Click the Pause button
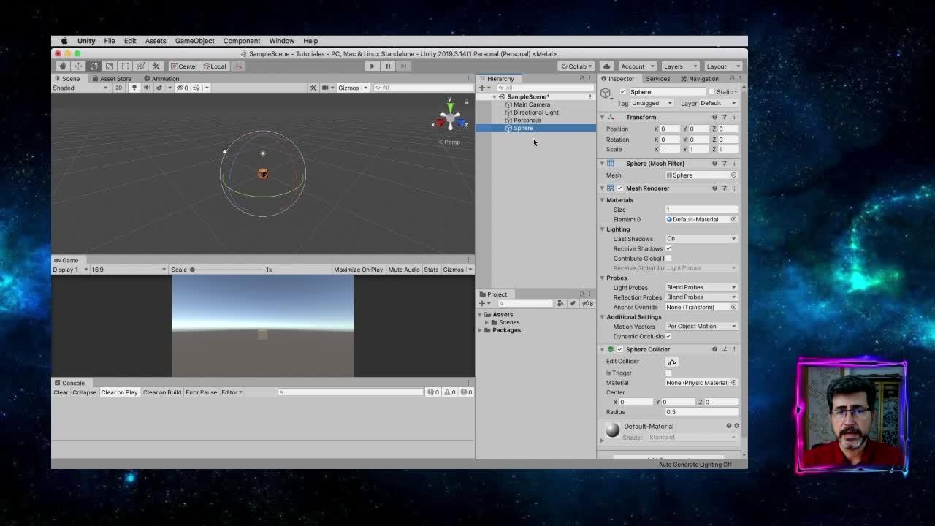 [388, 66]
